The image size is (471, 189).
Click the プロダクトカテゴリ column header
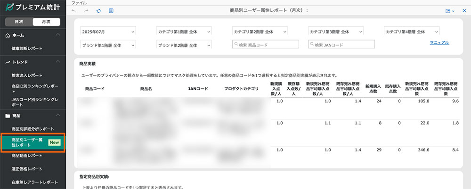pyautogui.click(x=241, y=89)
